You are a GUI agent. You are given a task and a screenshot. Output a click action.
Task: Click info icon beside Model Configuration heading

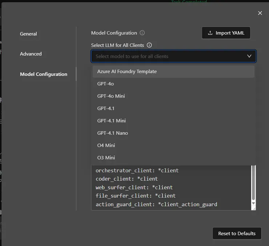[142, 33]
